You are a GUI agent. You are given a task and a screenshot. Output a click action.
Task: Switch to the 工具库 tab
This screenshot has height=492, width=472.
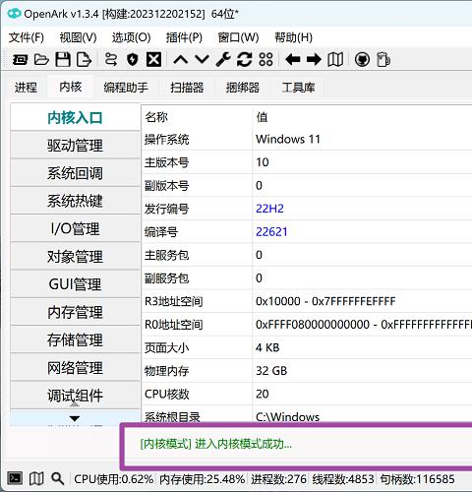point(298,88)
